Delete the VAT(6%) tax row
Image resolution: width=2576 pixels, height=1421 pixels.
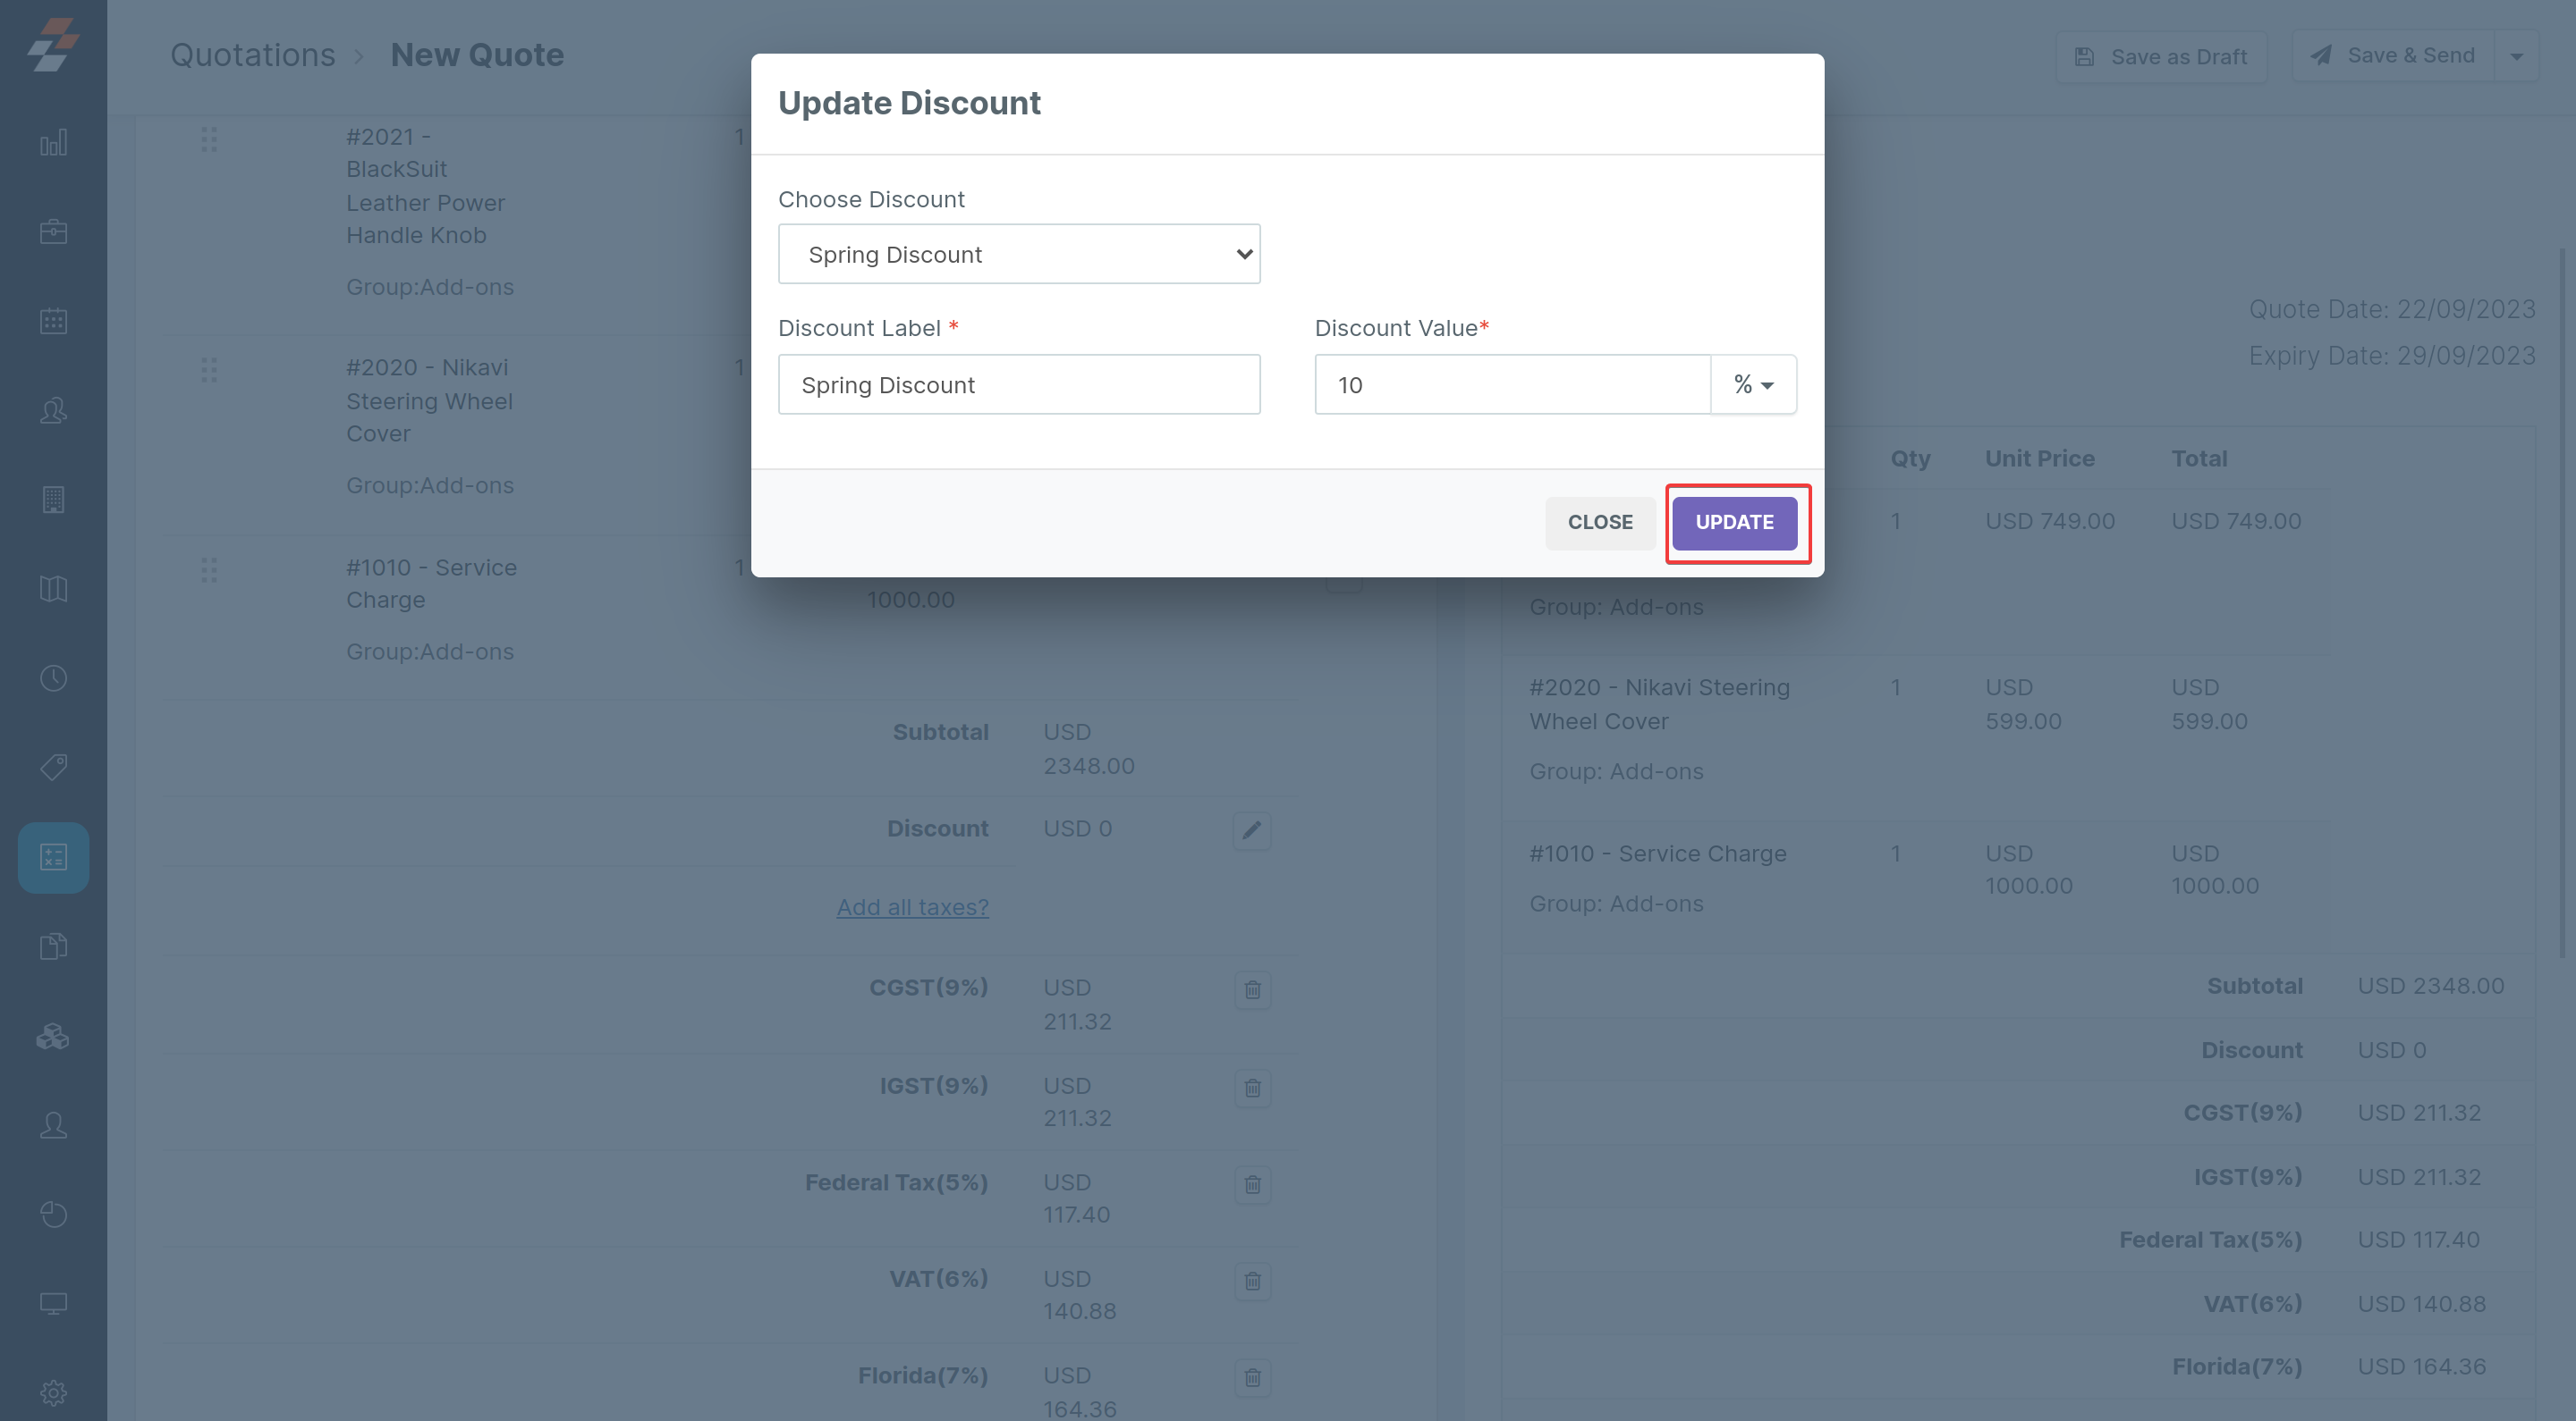[1252, 1281]
